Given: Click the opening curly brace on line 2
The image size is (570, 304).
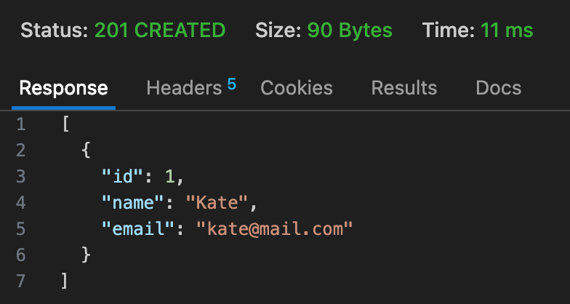Looking at the screenshot, I should pyautogui.click(x=86, y=151).
